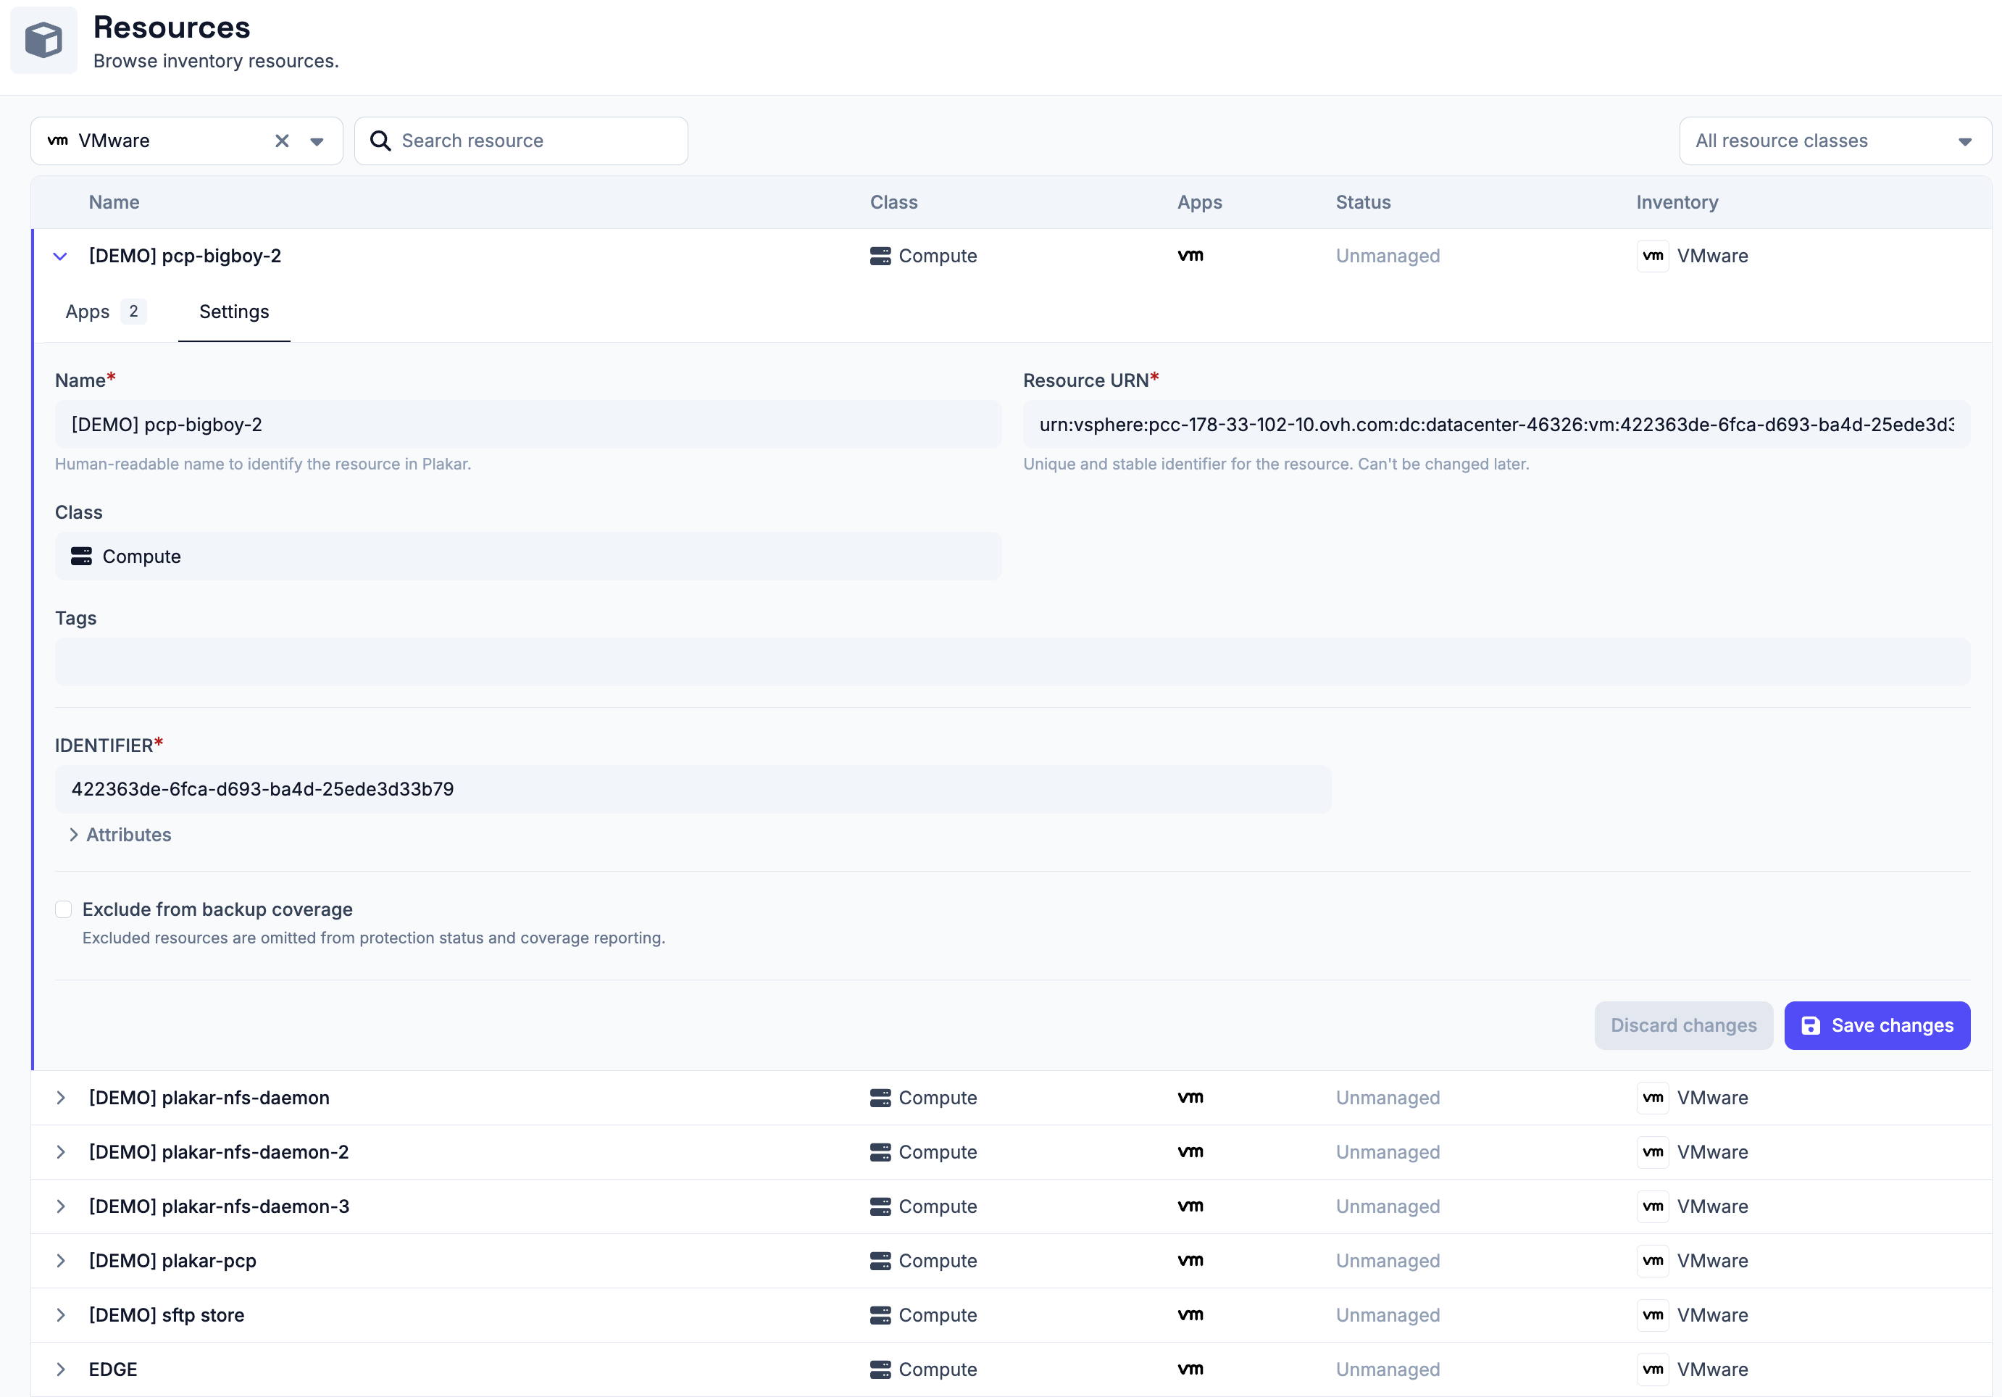The width and height of the screenshot is (2002, 1397).
Task: Click the [DEMO] sftp store resource name
Action: click(167, 1315)
